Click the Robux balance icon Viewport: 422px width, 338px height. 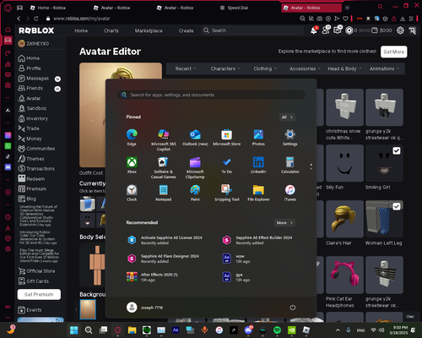(349, 30)
